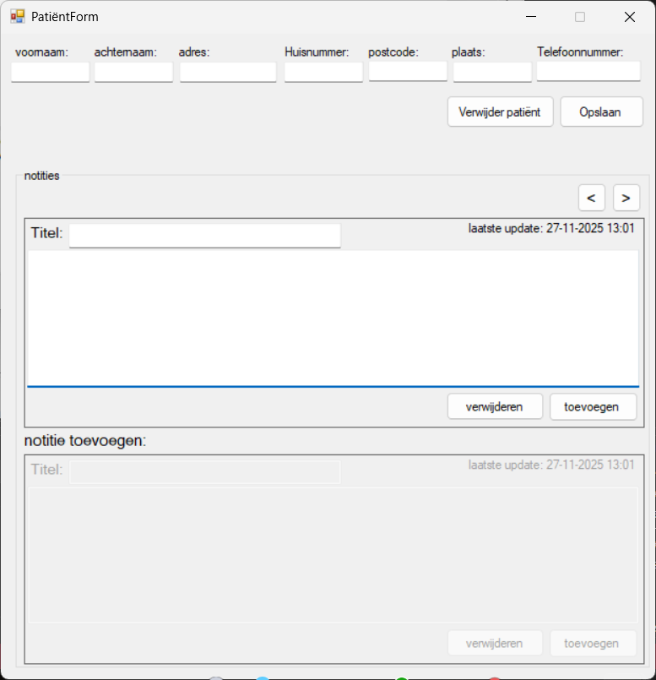Go to previous note with < button
This screenshot has height=680, width=656.
point(591,198)
